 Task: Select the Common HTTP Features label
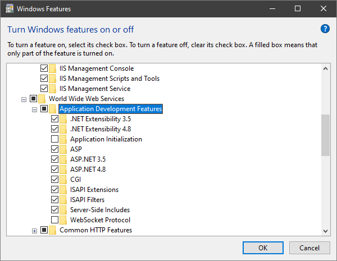pos(95,230)
